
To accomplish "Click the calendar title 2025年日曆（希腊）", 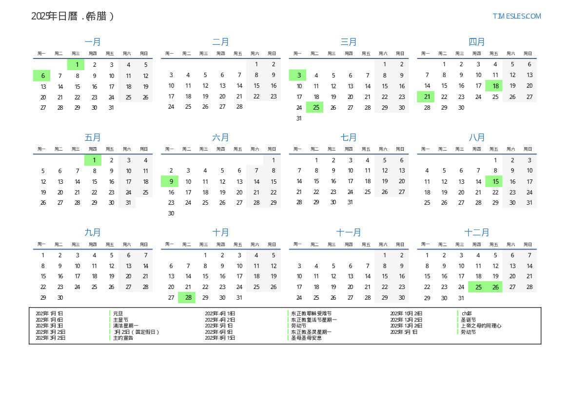I will 72,16.
